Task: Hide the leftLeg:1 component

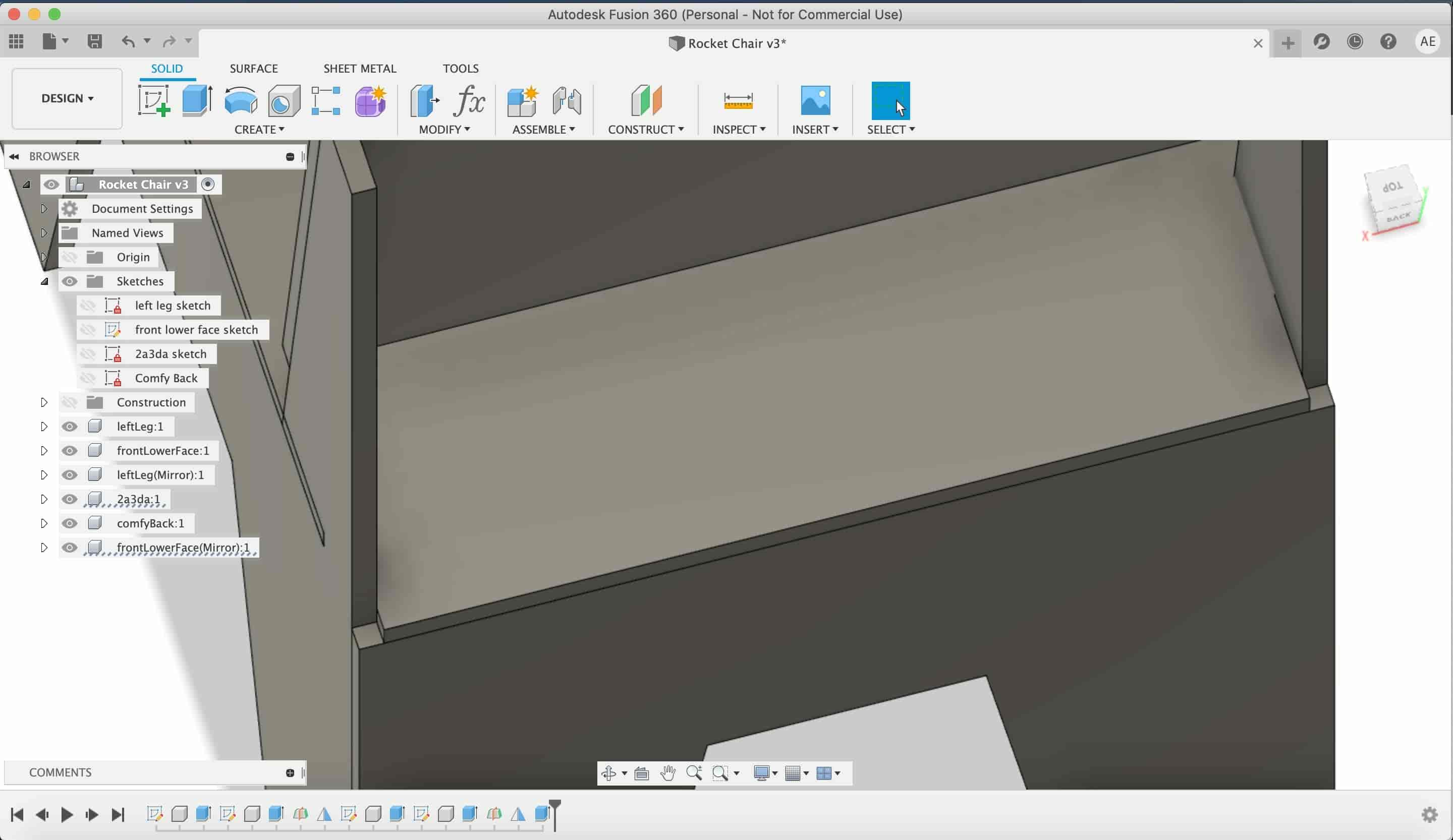Action: click(70, 427)
